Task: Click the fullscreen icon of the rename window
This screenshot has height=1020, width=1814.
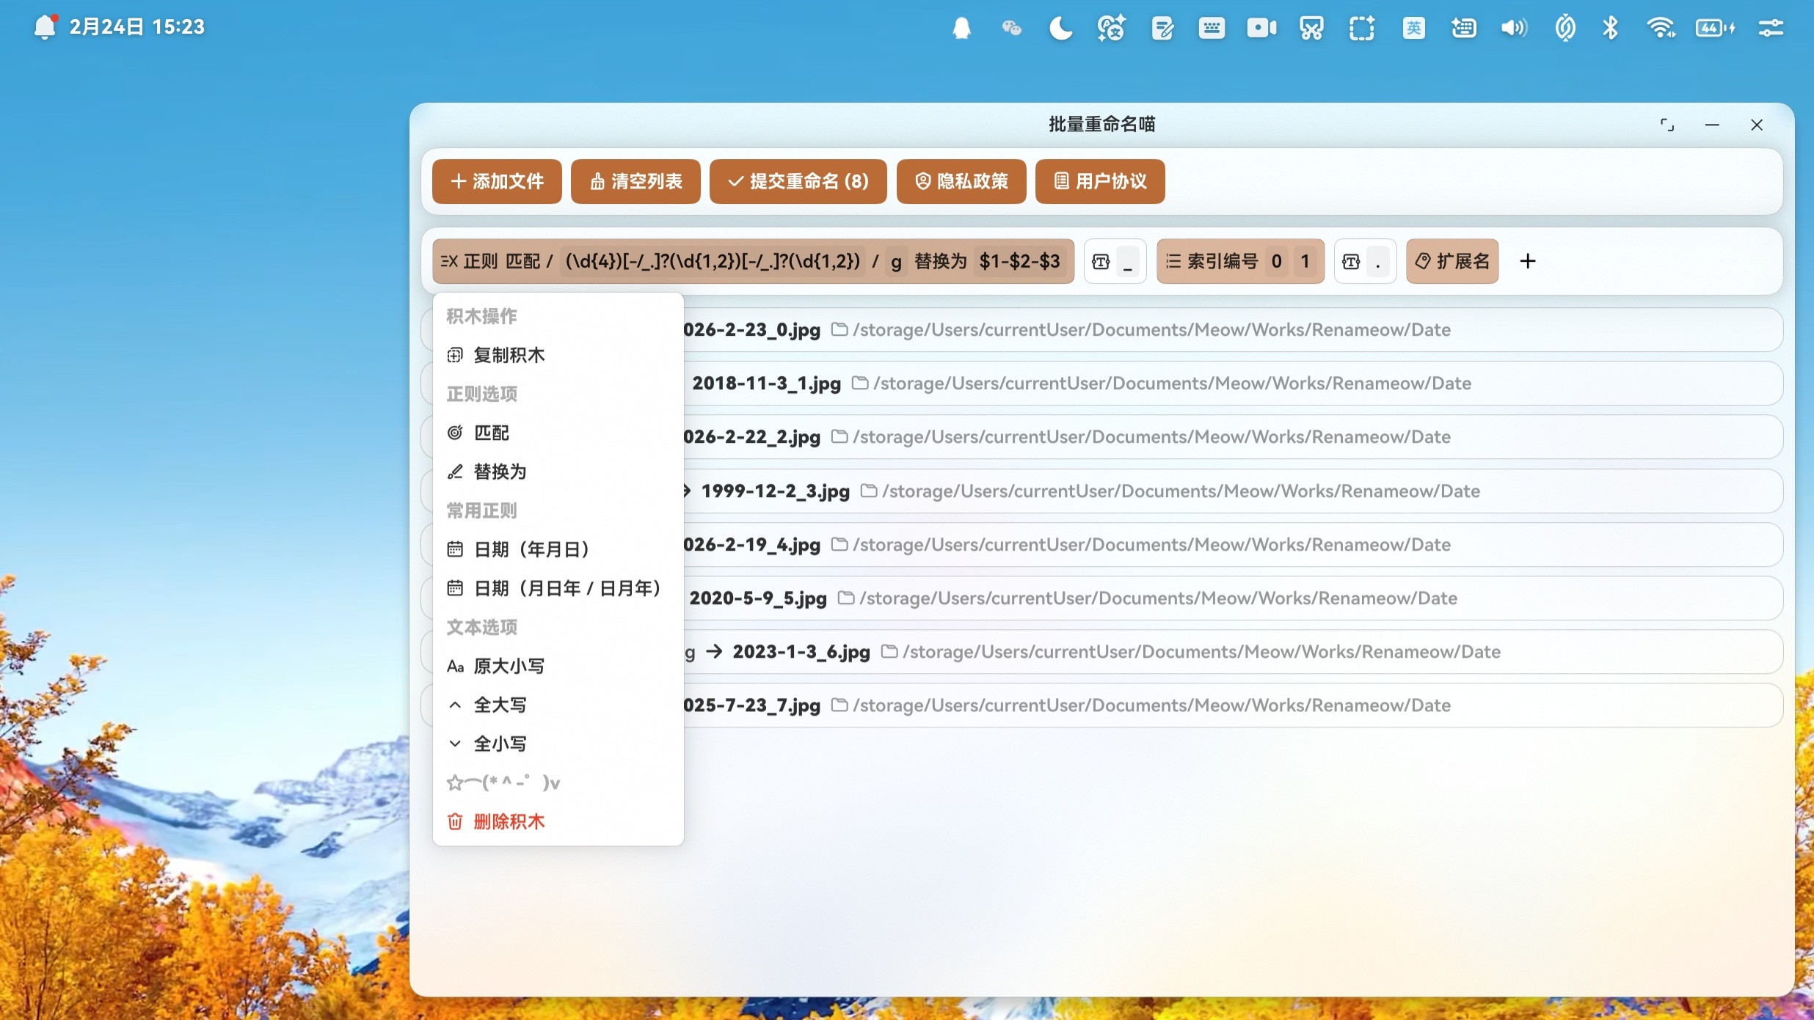Action: pos(1667,125)
